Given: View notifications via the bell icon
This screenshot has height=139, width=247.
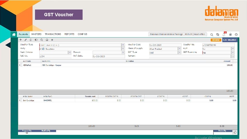Looking at the screenshot, I should (224, 34).
